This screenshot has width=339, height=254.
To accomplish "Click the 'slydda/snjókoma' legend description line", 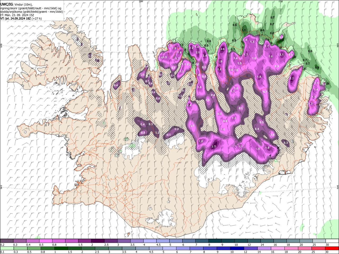I will click(x=32, y=12).
